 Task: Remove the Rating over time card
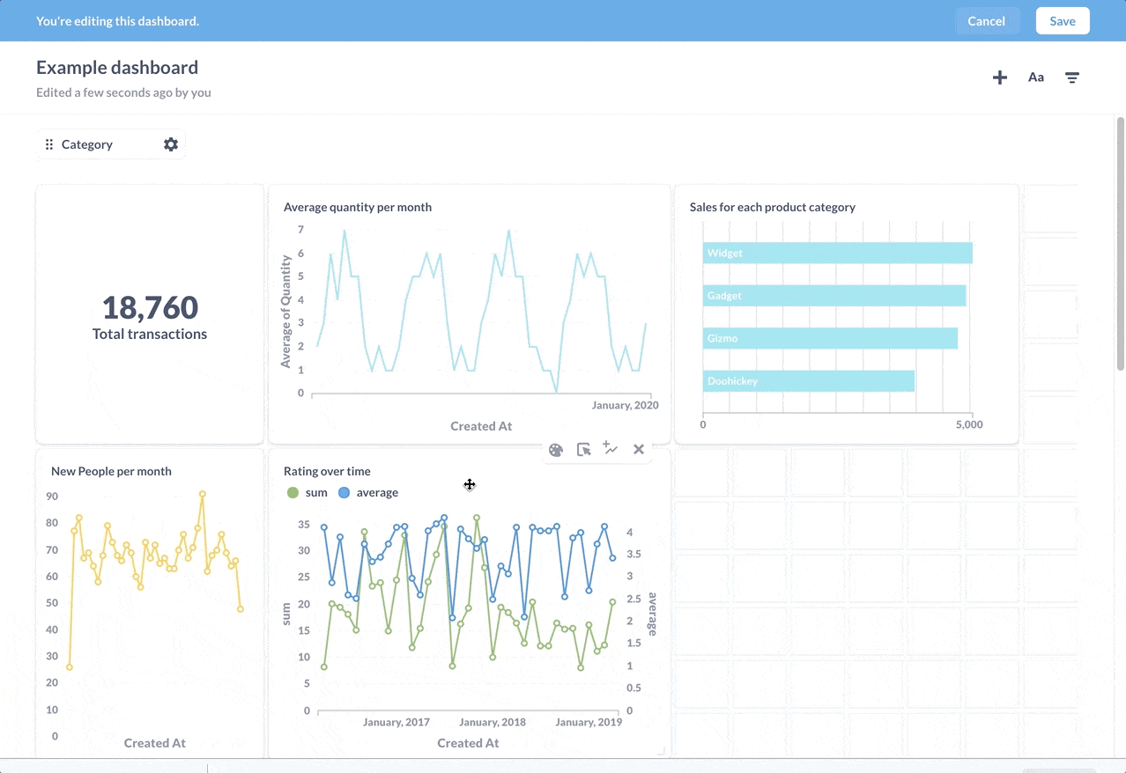639,450
